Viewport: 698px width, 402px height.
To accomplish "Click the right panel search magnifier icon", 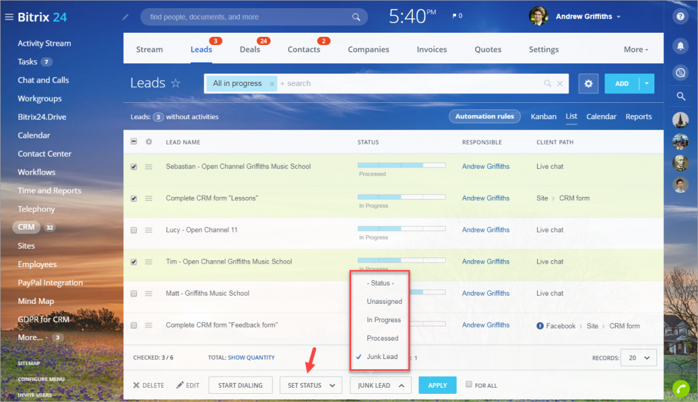I will tap(681, 95).
